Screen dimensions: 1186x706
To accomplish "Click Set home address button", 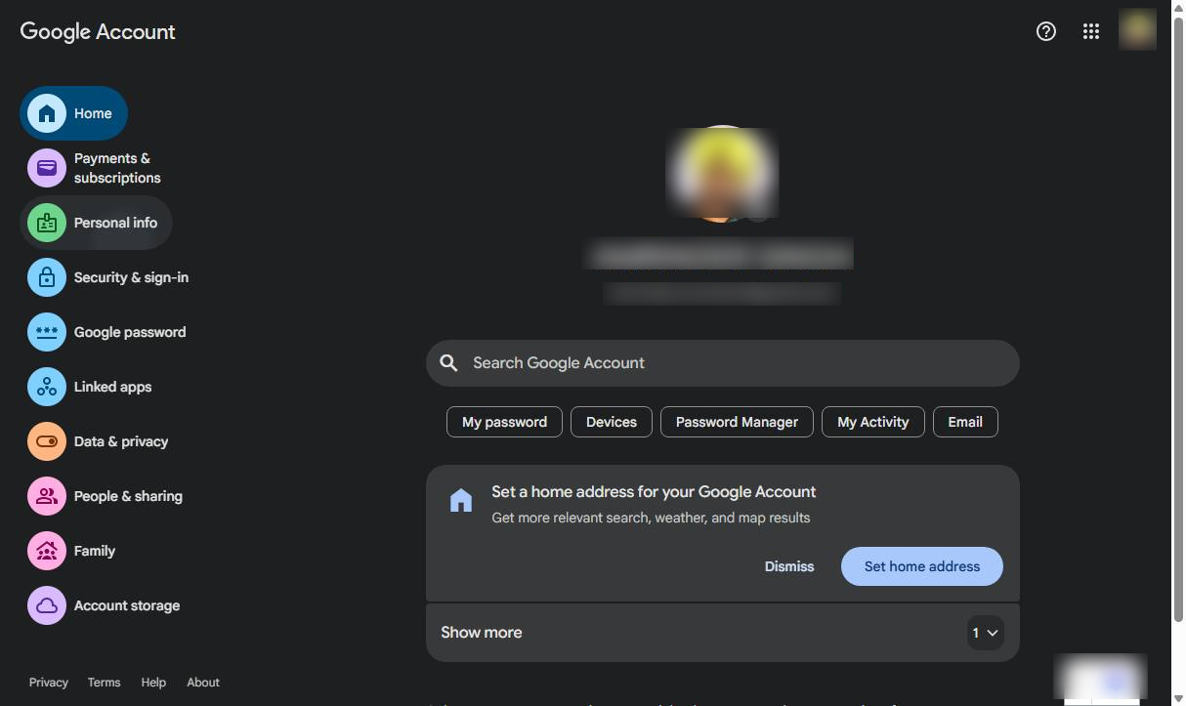I will tap(921, 566).
